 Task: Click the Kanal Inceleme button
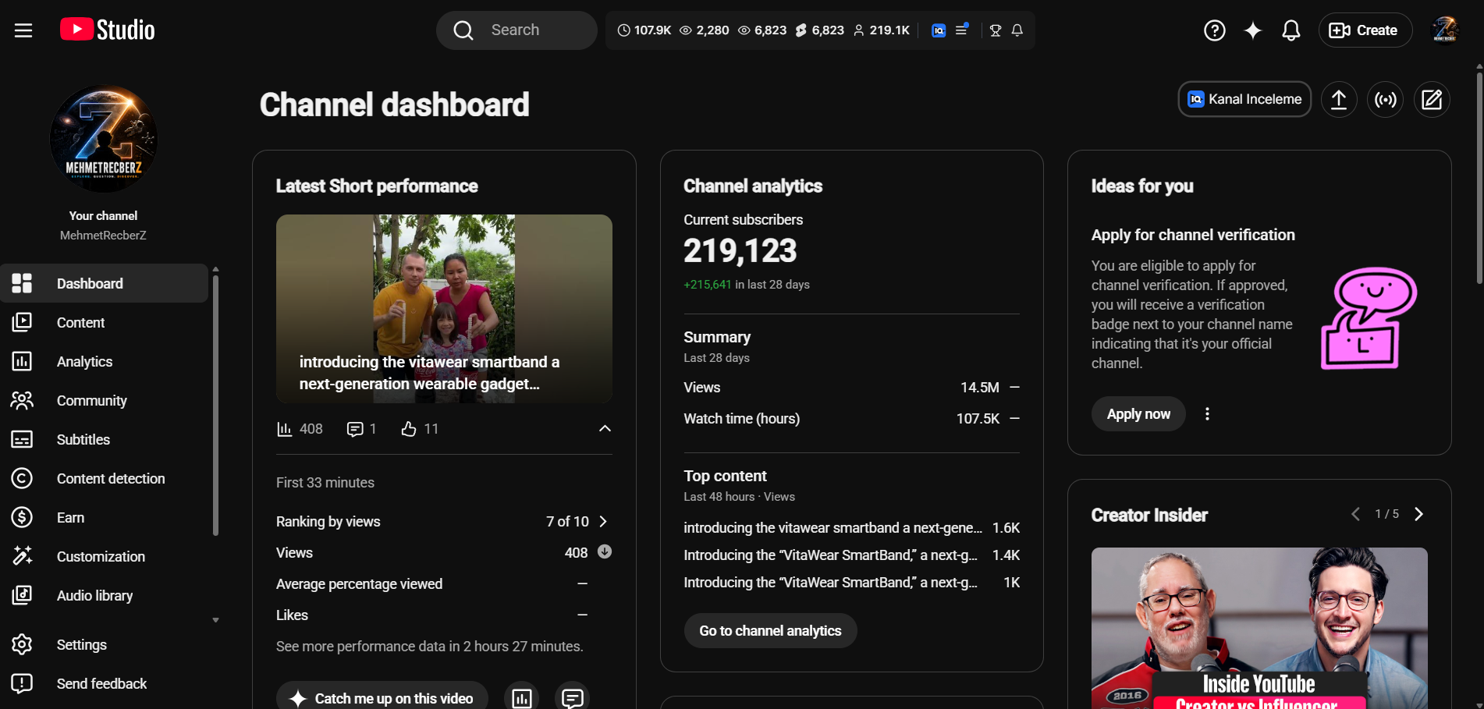click(1244, 99)
